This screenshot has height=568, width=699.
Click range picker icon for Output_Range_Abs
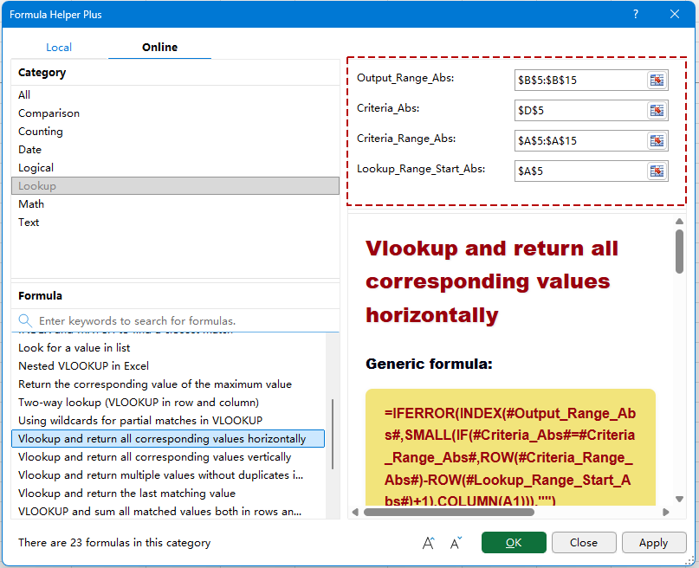point(657,81)
